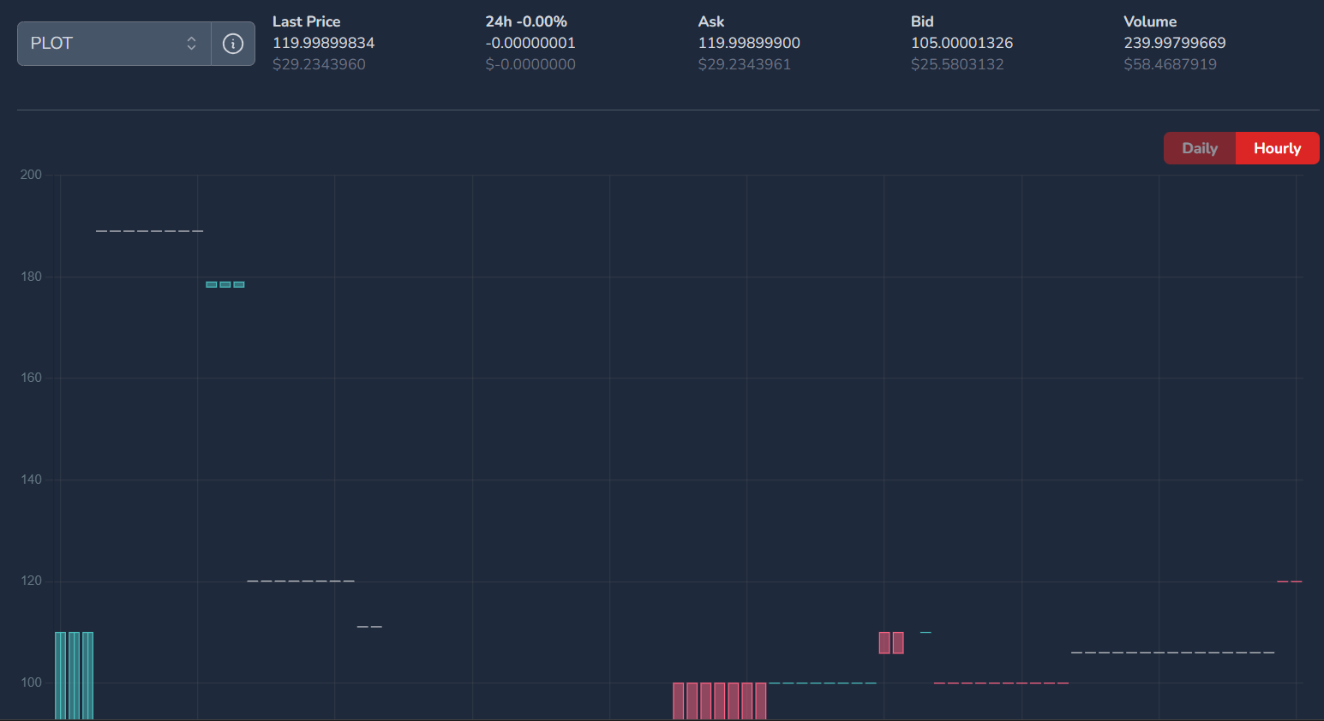Click the Volume value 239.99799669

[x=1175, y=43]
